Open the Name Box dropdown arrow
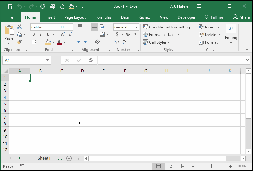The width and height of the screenshot is (253, 171). [47, 60]
